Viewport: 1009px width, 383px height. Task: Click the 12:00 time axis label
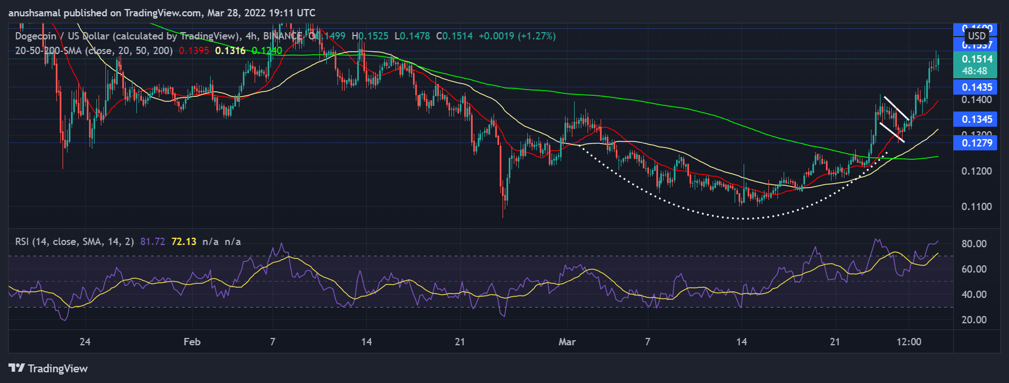point(908,342)
